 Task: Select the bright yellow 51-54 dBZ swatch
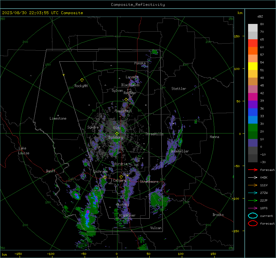(x=253, y=66)
